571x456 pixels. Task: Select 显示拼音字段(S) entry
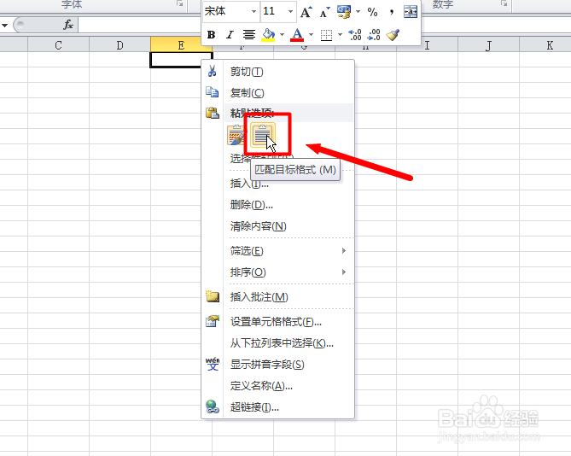tap(278, 365)
